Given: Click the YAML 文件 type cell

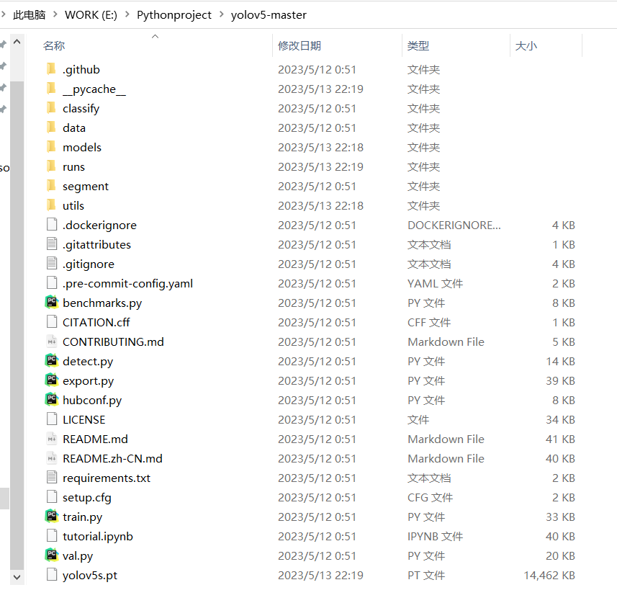Looking at the screenshot, I should tap(435, 283).
